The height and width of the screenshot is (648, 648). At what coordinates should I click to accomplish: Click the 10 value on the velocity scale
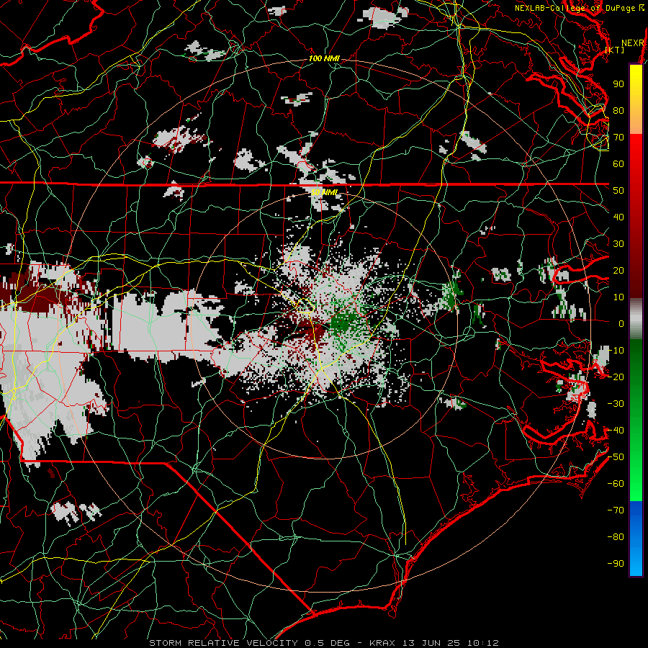click(x=618, y=297)
